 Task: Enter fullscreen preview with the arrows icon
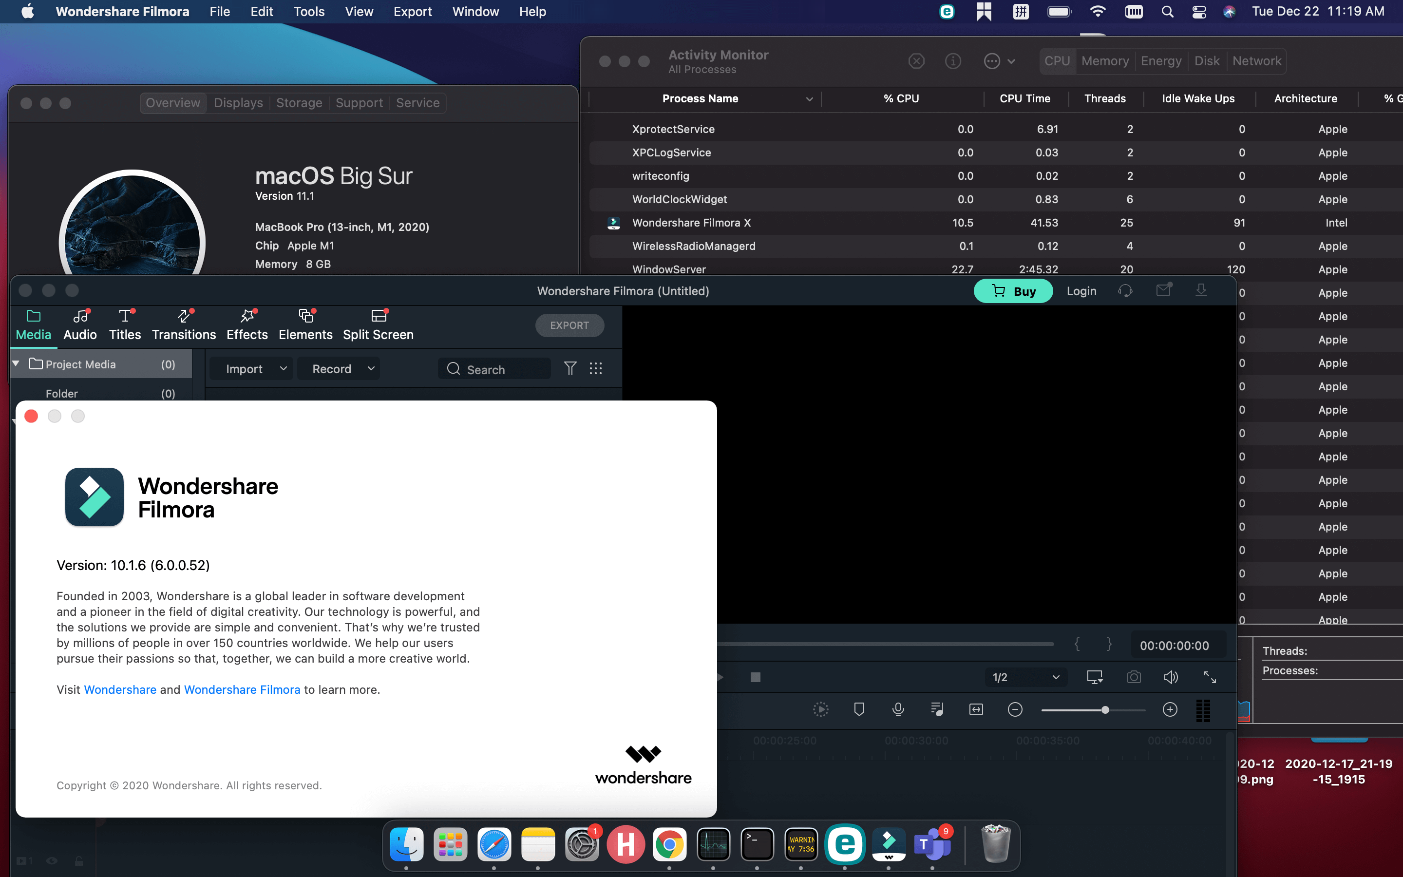point(1210,677)
